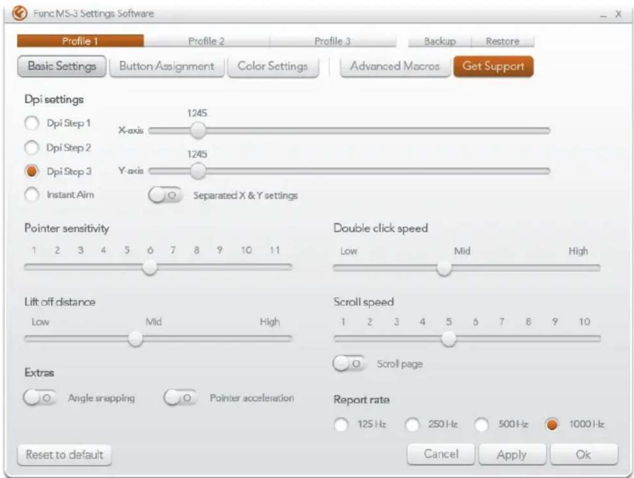
Task: Click Reset to default button
Action: [x=64, y=455]
